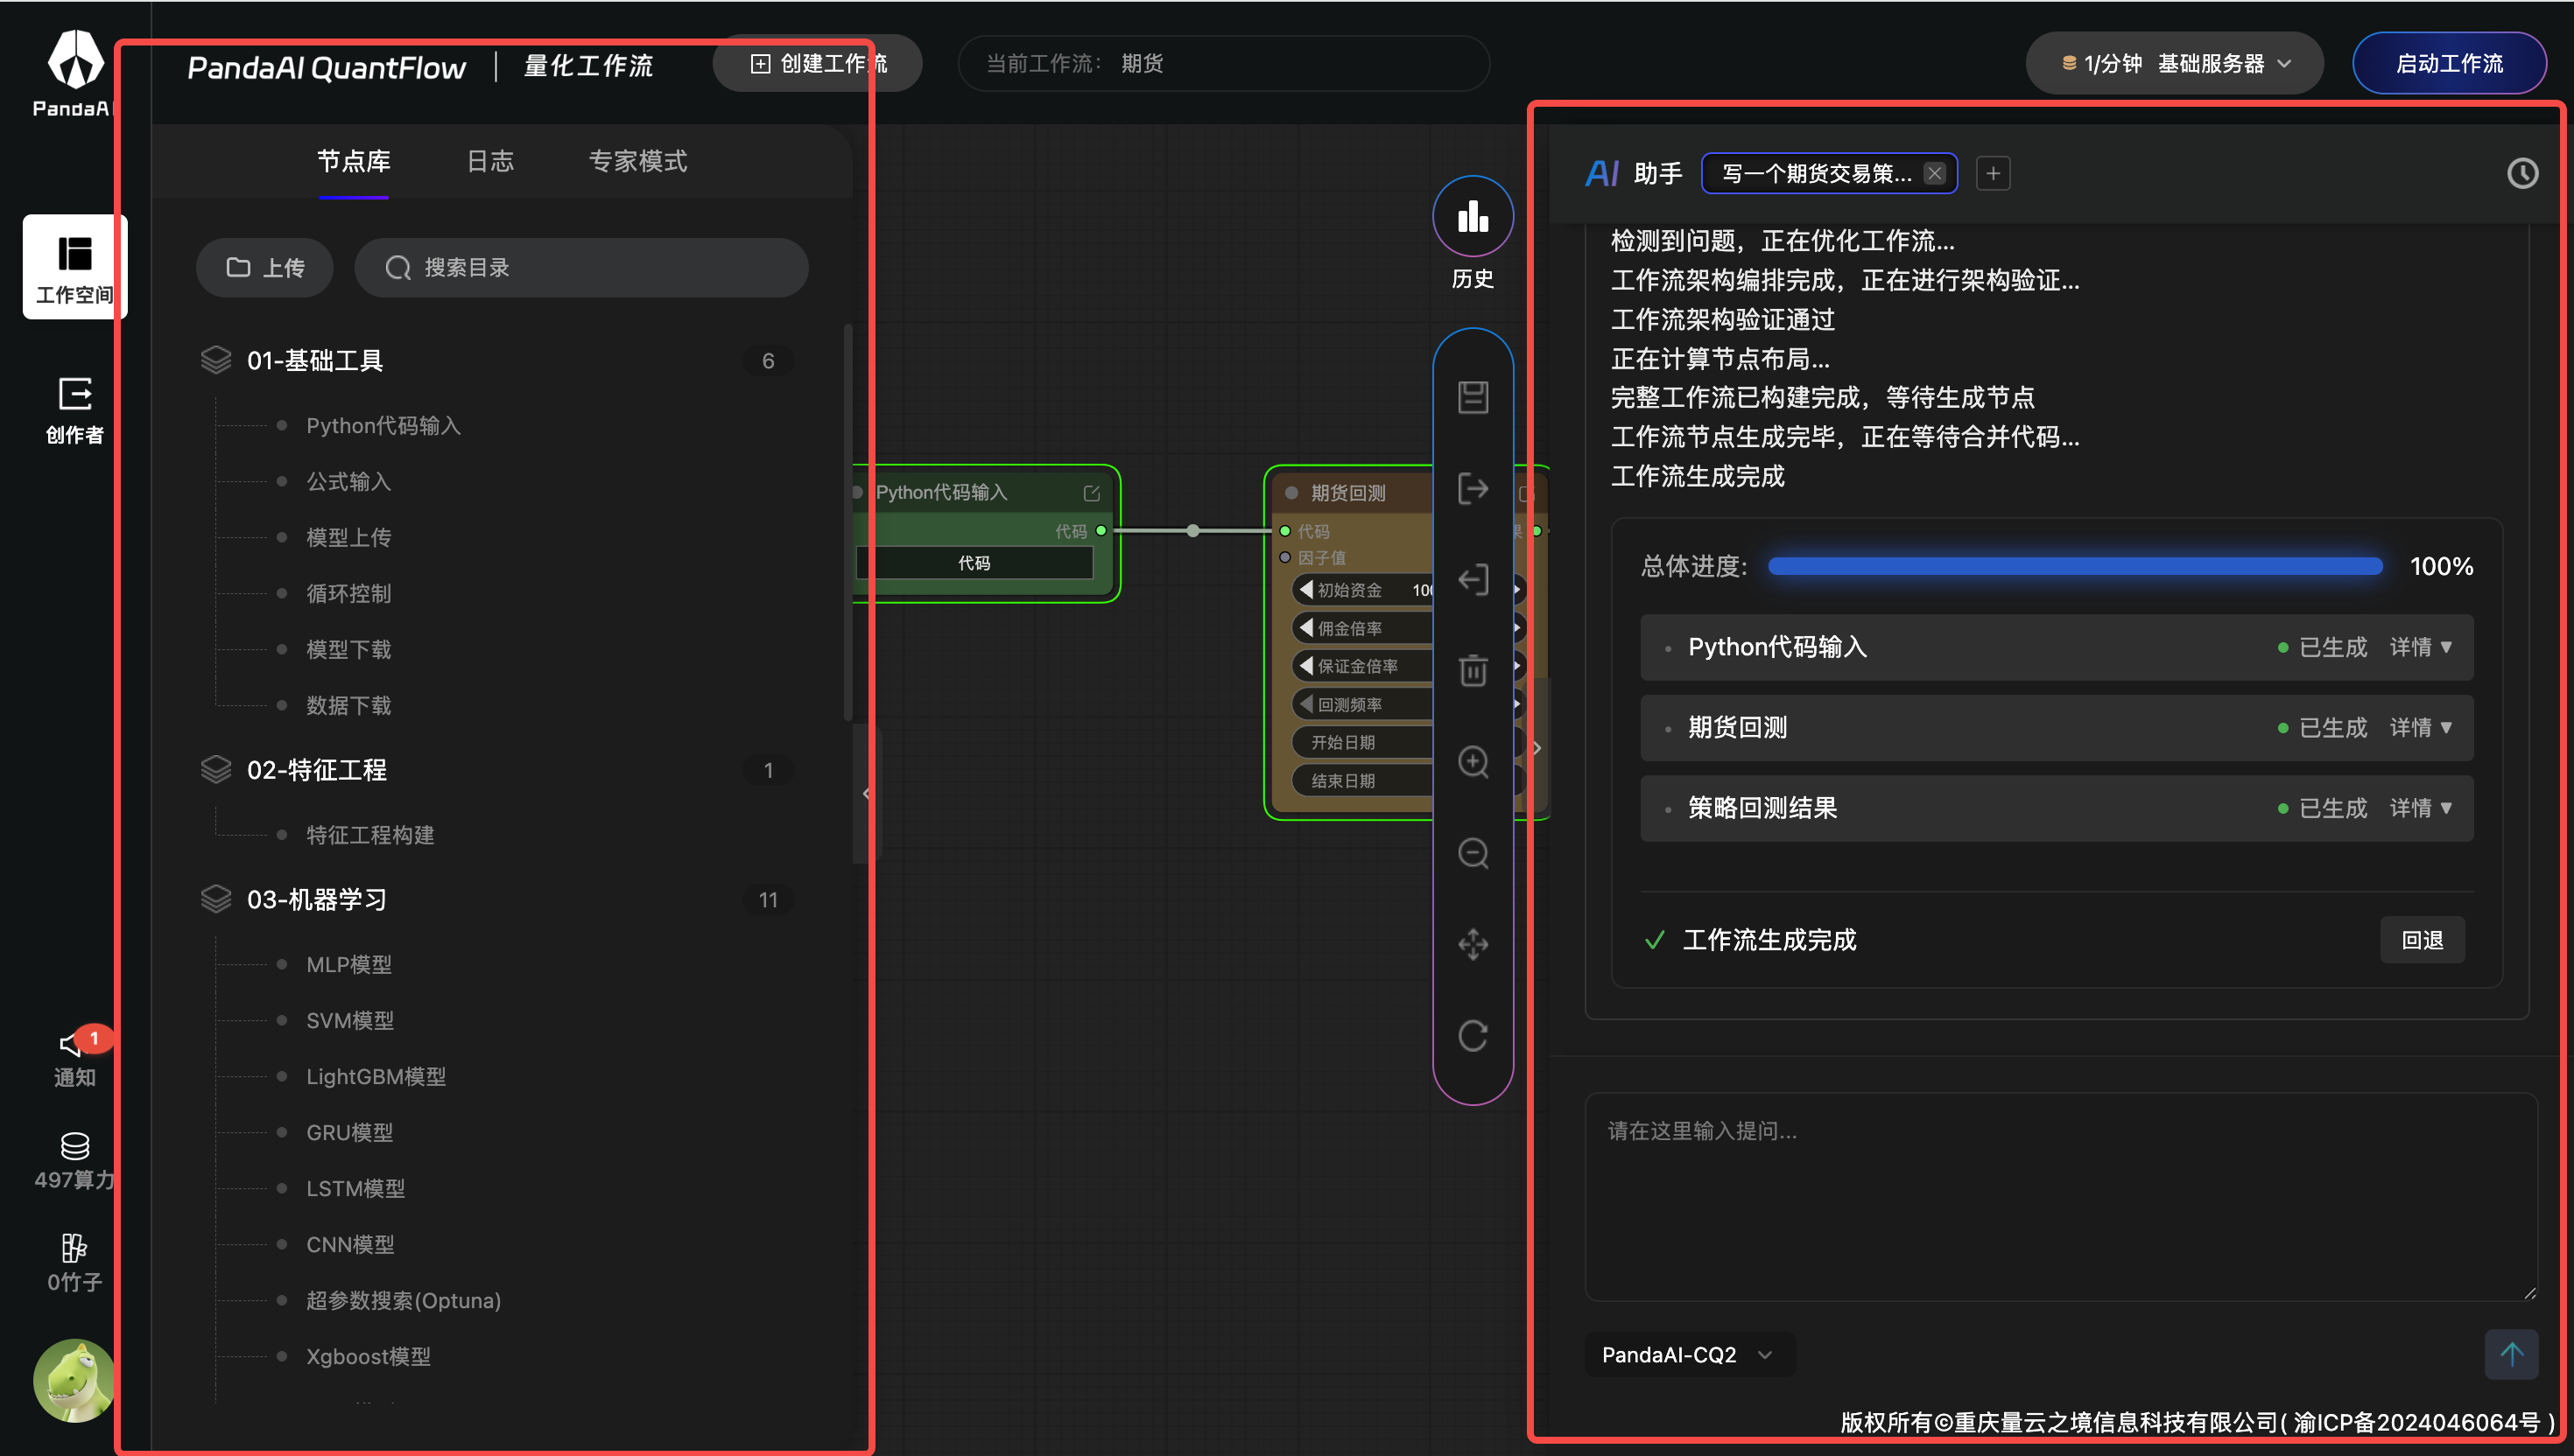Click the 代码 button in Python node
2574x1456 pixels.
pyautogui.click(x=974, y=563)
